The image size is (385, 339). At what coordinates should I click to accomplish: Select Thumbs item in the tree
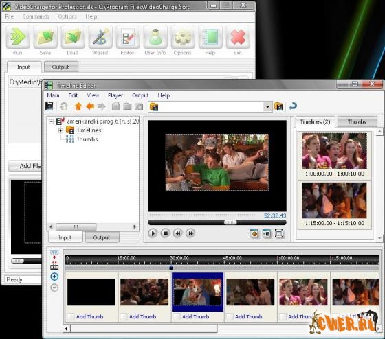coord(87,139)
